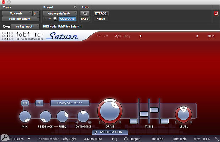Change Channel Mode Left/Right setting
220x142 pixels.
click(69, 139)
